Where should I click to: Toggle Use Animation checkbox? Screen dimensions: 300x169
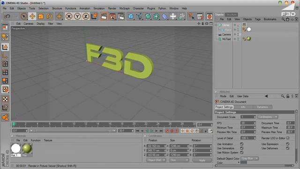click(242, 144)
